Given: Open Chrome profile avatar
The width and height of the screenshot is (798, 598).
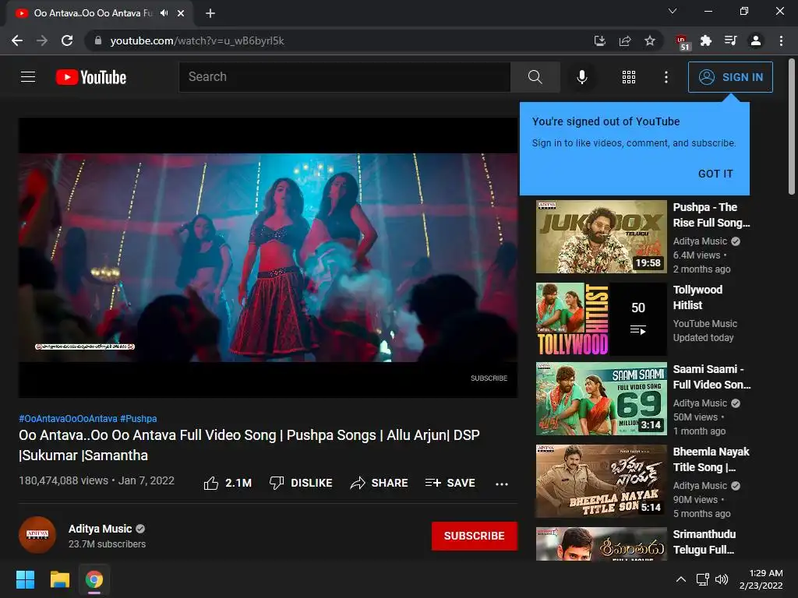Looking at the screenshot, I should (756, 40).
